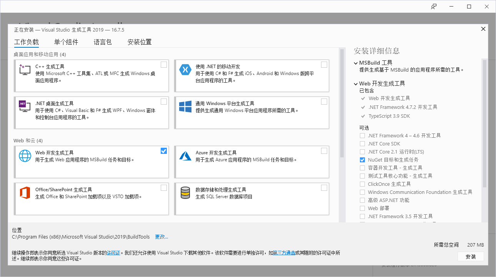Check the 数据存储和处理生成工具 checkbox
This screenshot has width=496, height=277.
[324, 188]
